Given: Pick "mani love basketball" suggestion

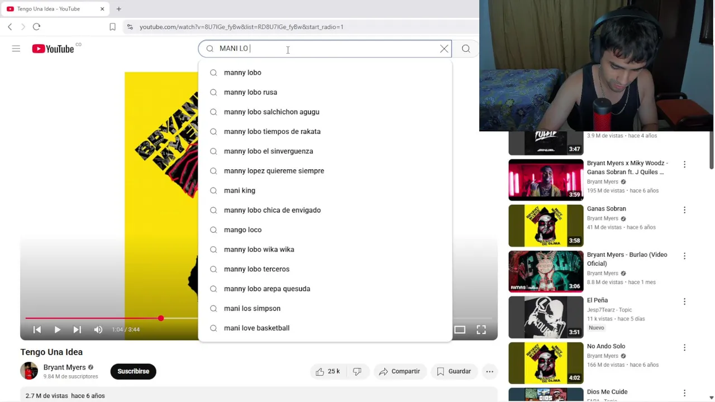Looking at the screenshot, I should click(x=325, y=328).
